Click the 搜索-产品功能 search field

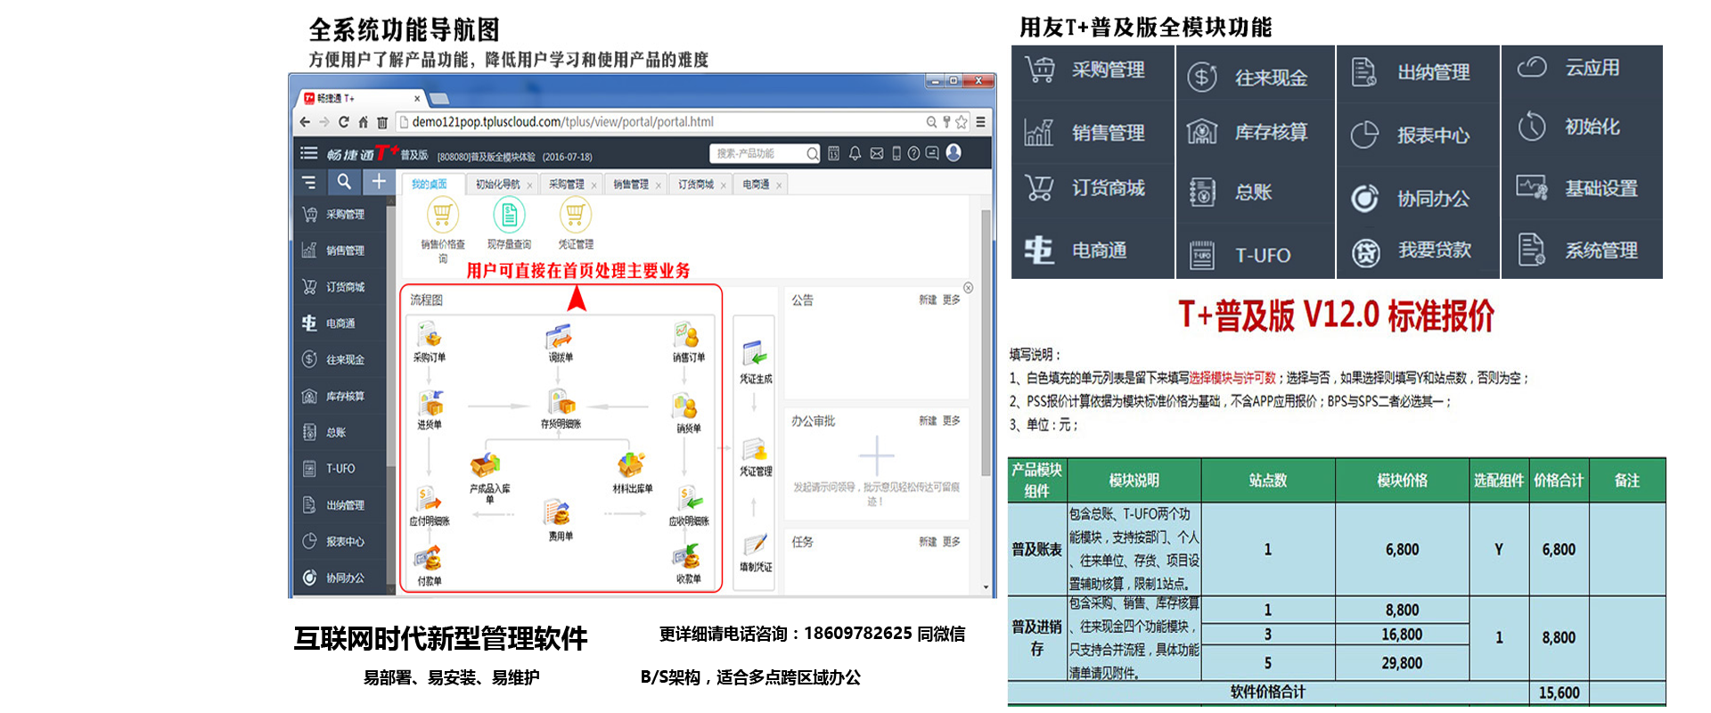pyautogui.click(x=757, y=153)
